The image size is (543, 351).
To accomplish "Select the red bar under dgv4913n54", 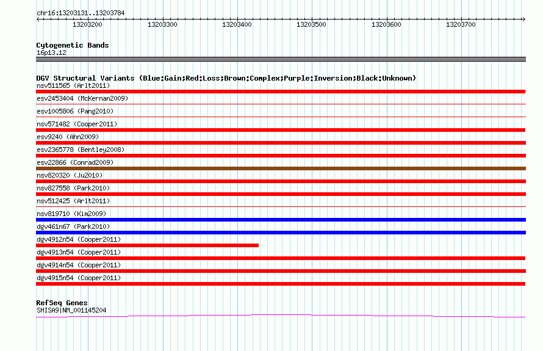I will [x=281, y=258].
